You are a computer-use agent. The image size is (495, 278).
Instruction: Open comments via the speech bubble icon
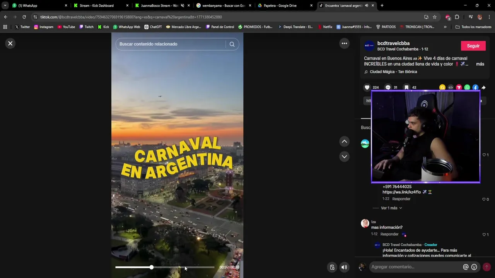pyautogui.click(x=388, y=88)
